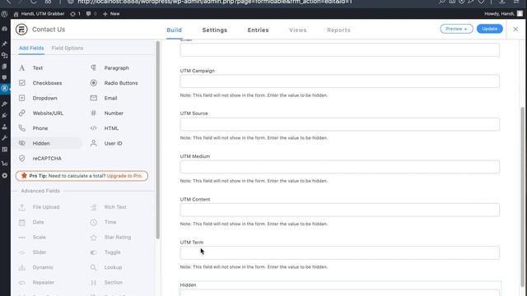This screenshot has width=527, height=296.
Task: Click the field panel scrollbar
Action: 158,140
